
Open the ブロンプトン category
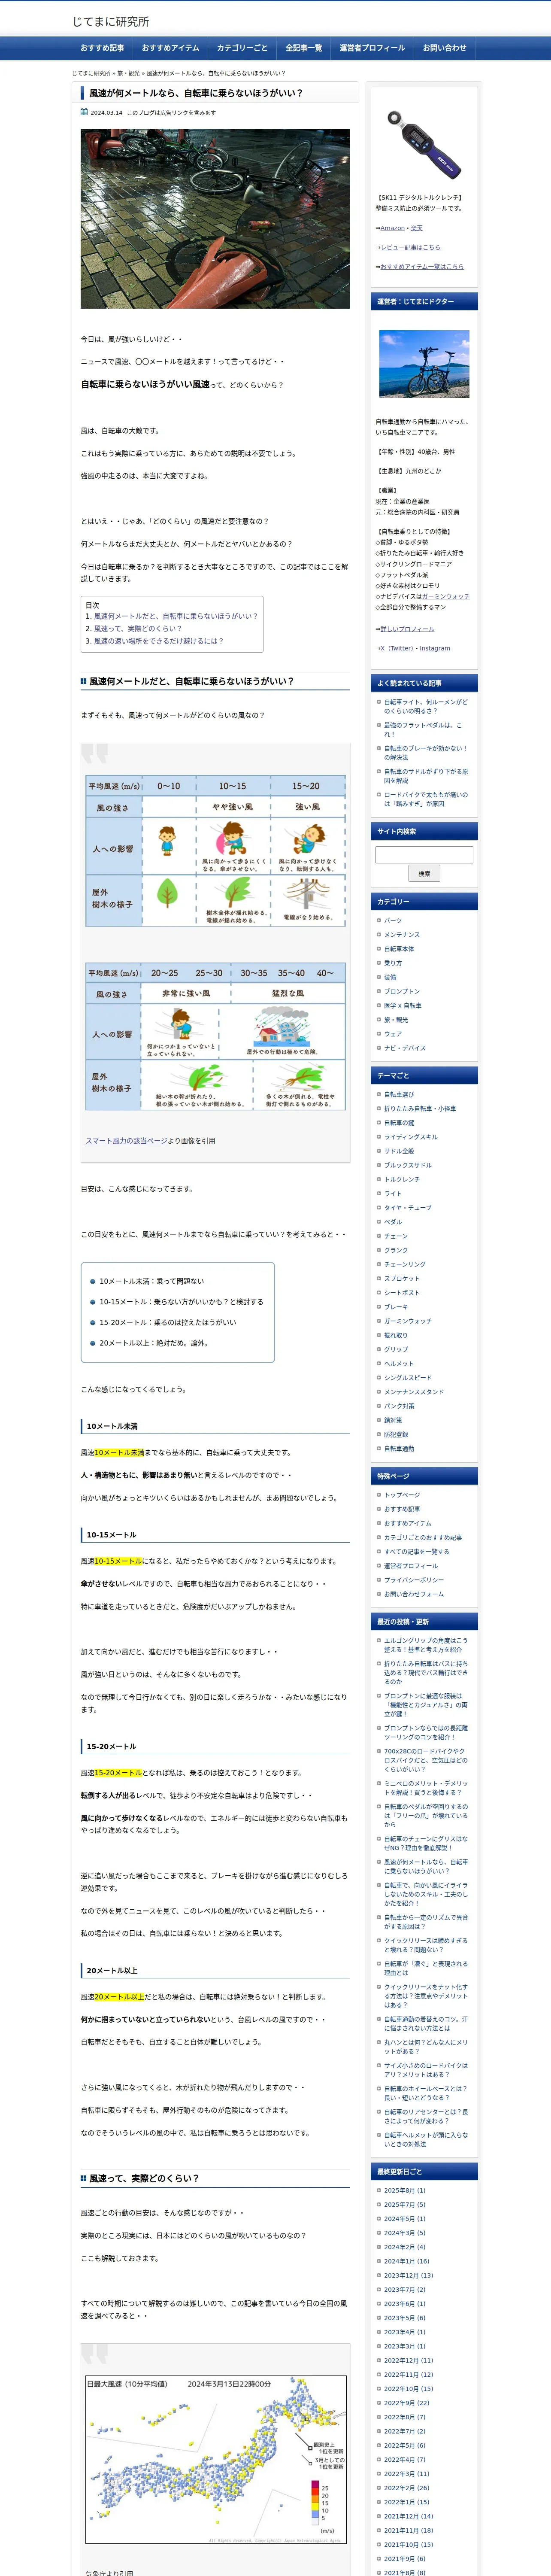(x=402, y=991)
